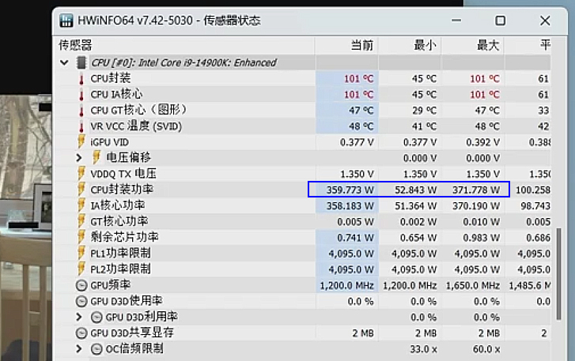This screenshot has height=361, width=575.
Task: Click the thermometer icon beside CPU封装
Action: (81, 79)
